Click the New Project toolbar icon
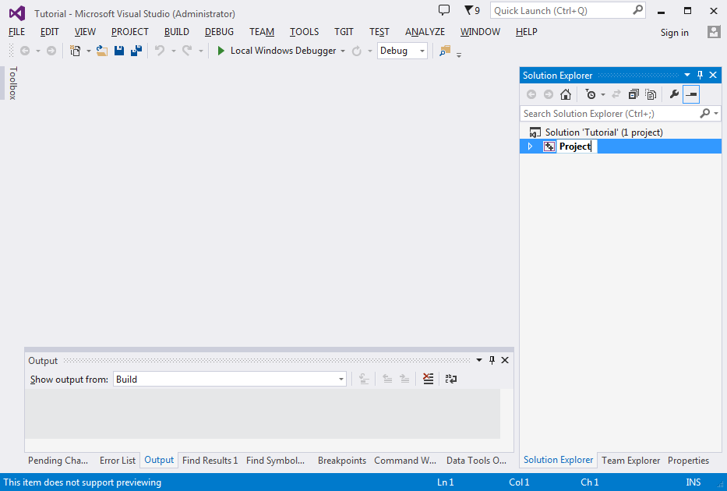Image resolution: width=727 pixels, height=491 pixels. (x=75, y=51)
